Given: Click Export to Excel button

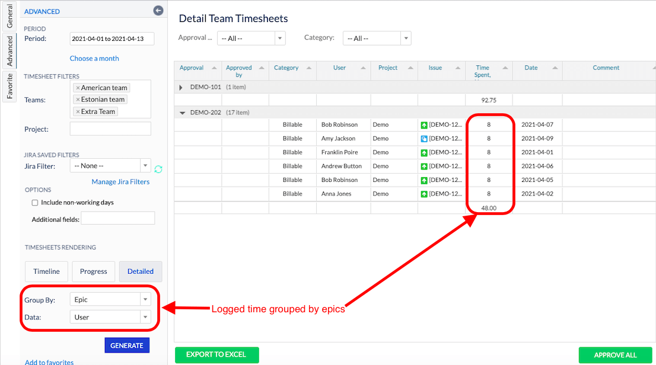Looking at the screenshot, I should [x=216, y=354].
